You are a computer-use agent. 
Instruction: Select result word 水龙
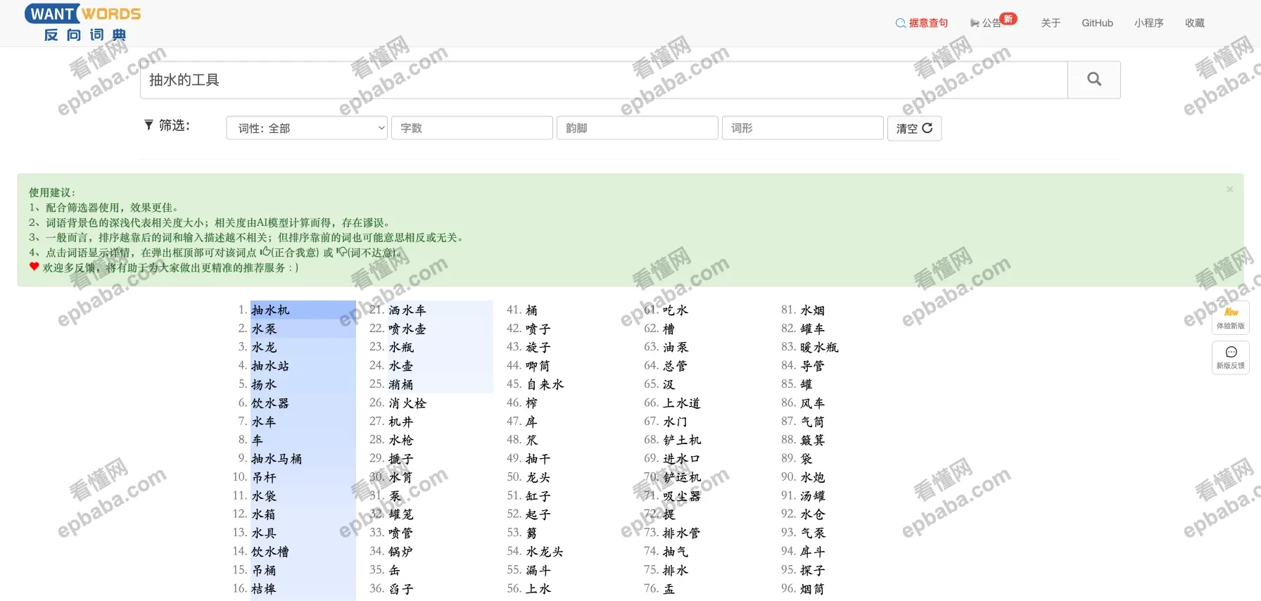pyautogui.click(x=265, y=348)
